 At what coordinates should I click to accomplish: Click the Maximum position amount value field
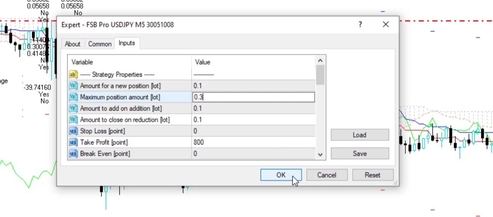click(253, 97)
